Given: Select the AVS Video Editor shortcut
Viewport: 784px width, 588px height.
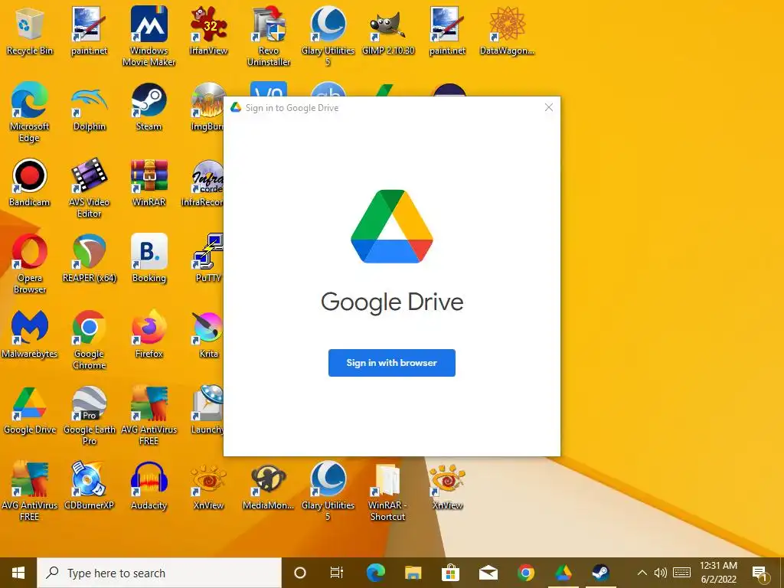Looking at the screenshot, I should 89,188.
